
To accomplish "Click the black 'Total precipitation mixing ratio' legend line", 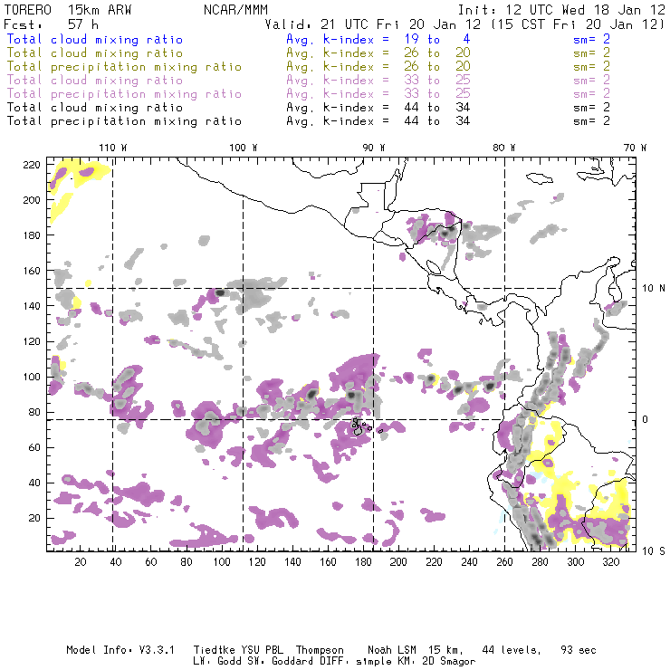I will [x=124, y=121].
